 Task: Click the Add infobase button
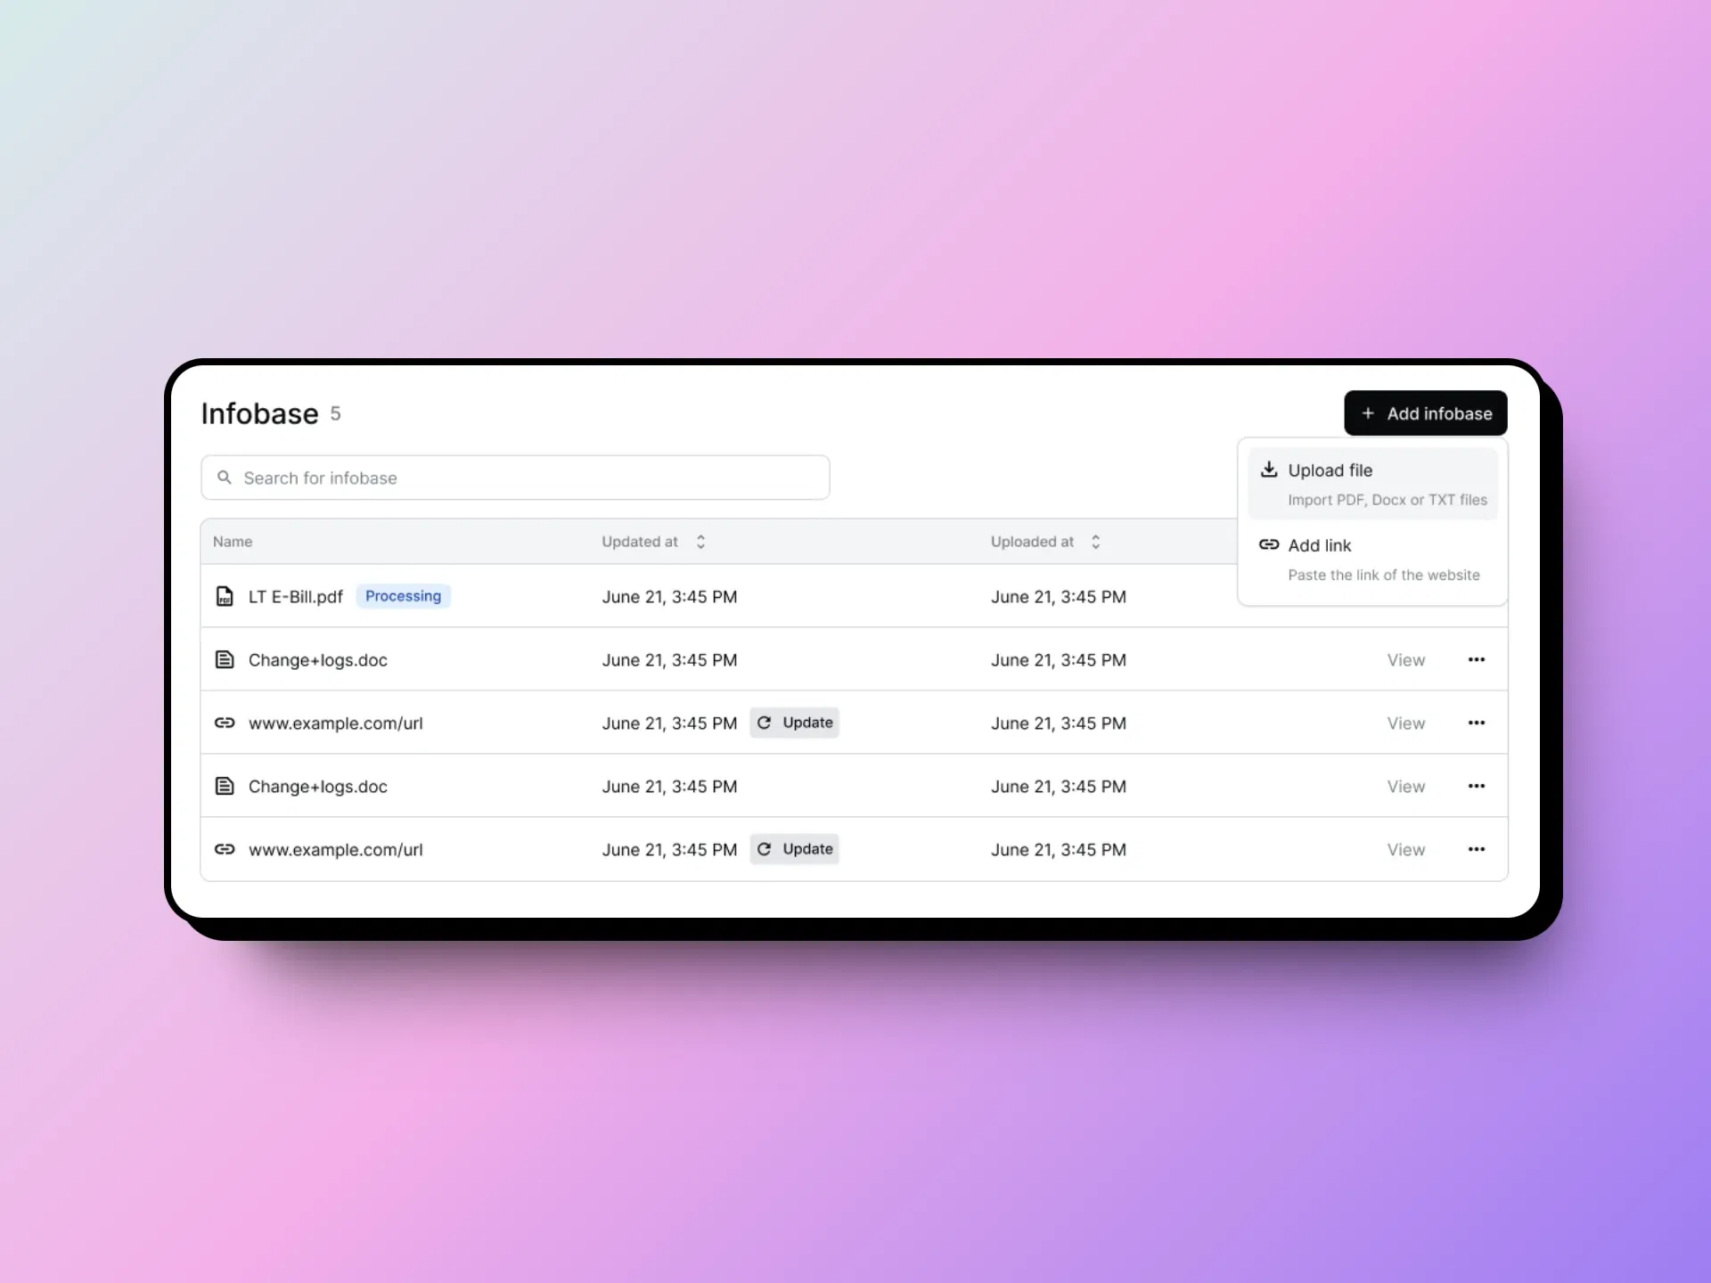1425,413
